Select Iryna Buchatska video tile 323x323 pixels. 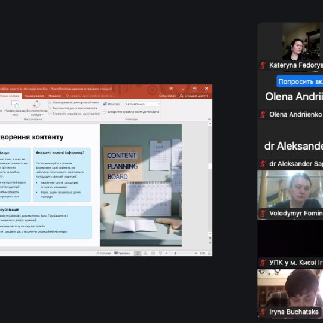click(290, 293)
